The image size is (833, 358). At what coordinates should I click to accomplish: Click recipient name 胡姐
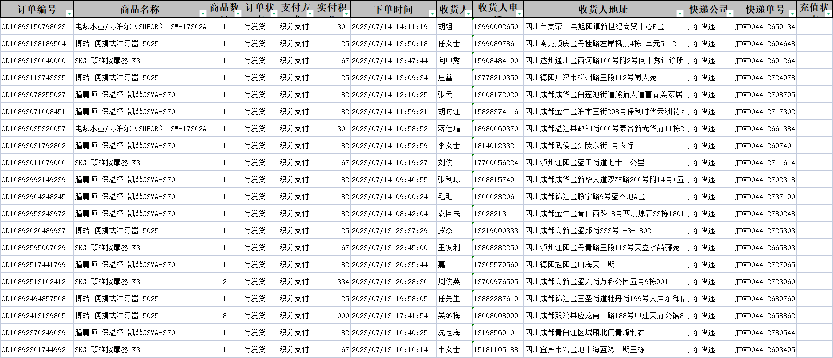pyautogui.click(x=445, y=27)
